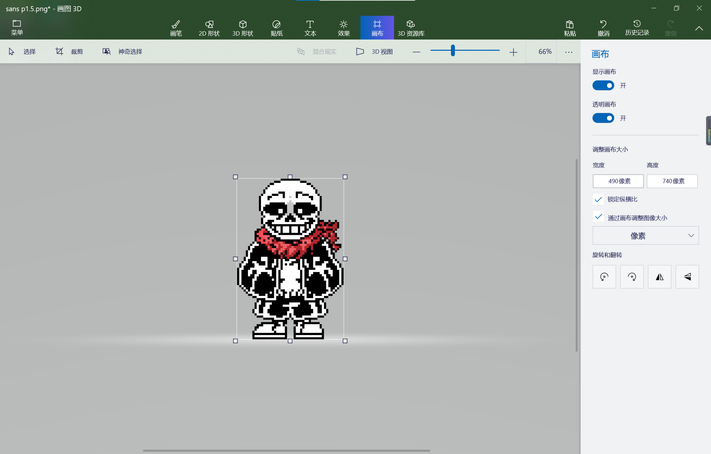Collapse the top ribbon with the chevron
The height and width of the screenshot is (454, 711).
(x=699, y=28)
